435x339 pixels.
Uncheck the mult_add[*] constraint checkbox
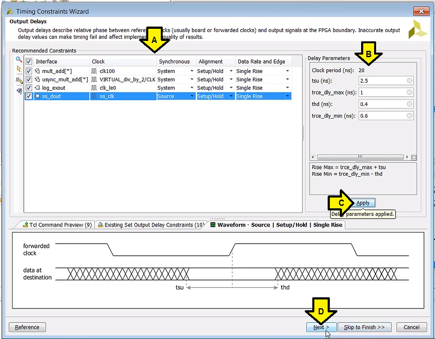(29, 71)
